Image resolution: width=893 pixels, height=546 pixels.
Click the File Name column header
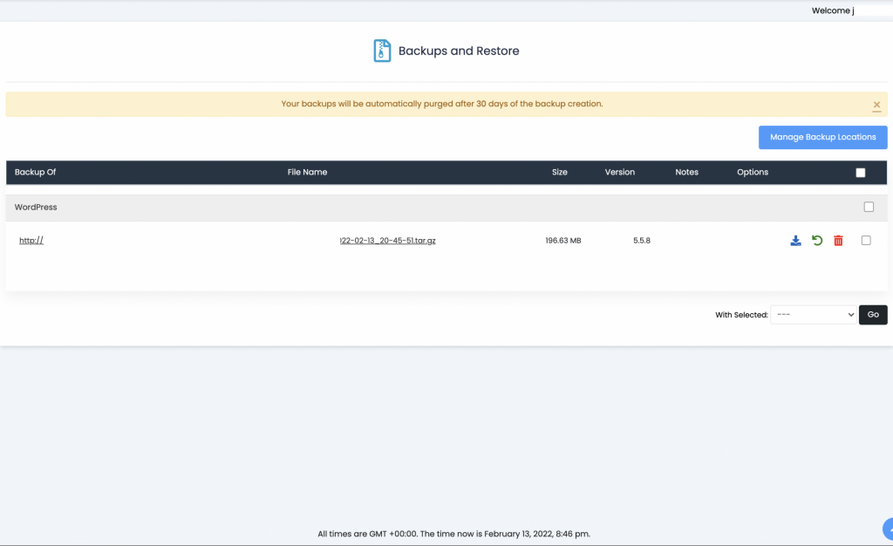pyautogui.click(x=307, y=172)
